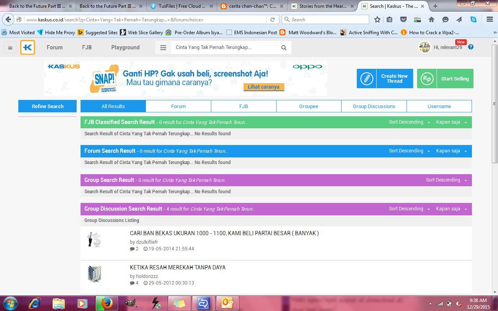Reload the page with the refresh icon

[x=272, y=19]
